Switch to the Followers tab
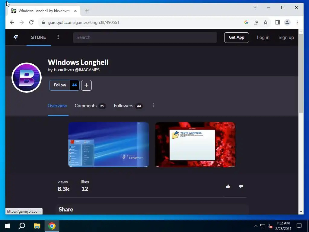The width and height of the screenshot is (309, 232). pyautogui.click(x=128, y=106)
